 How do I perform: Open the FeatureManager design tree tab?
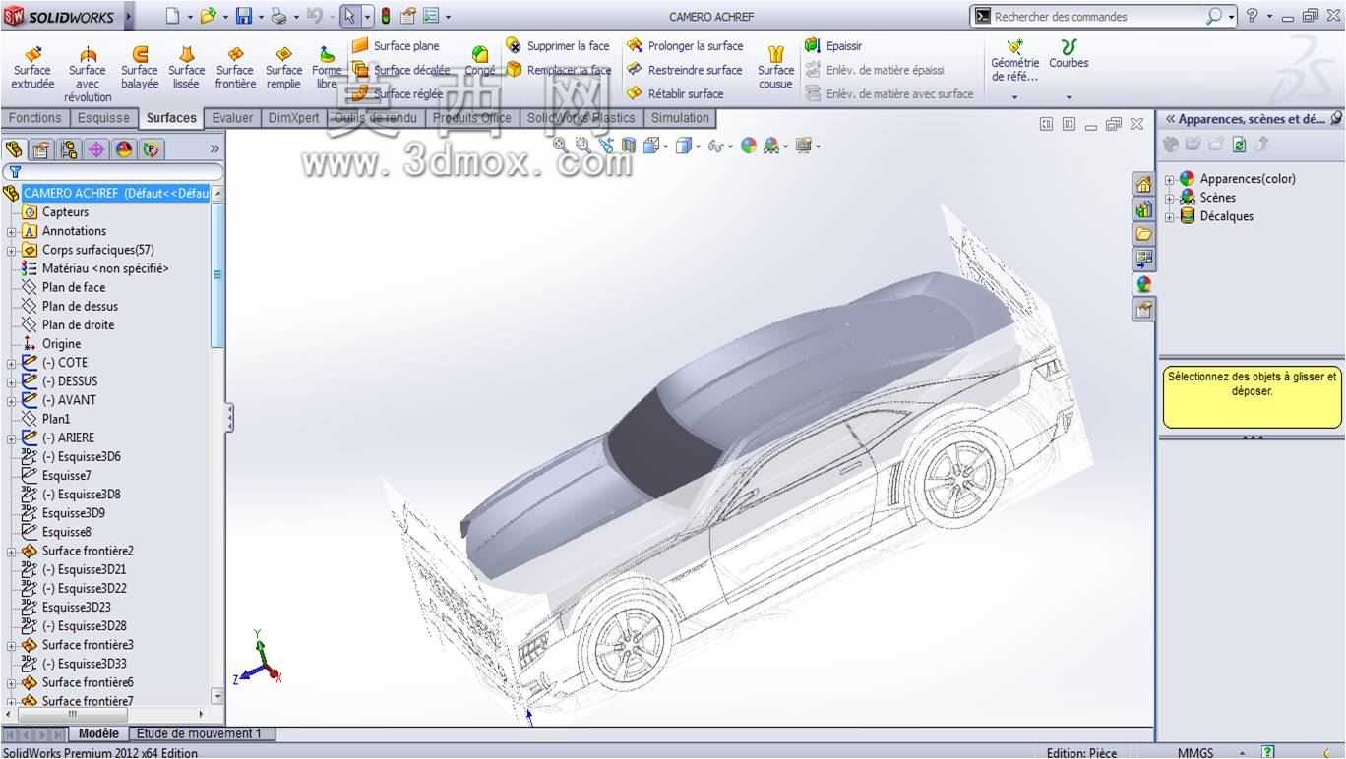pos(14,149)
